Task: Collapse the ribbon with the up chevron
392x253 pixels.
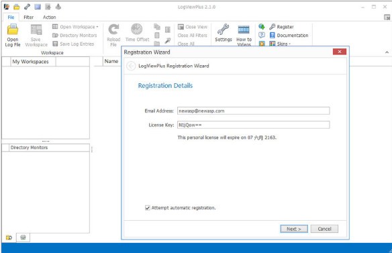Action: tap(387, 52)
